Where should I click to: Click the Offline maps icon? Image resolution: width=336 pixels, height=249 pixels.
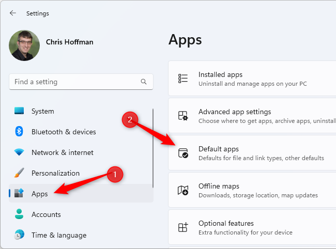click(183, 190)
